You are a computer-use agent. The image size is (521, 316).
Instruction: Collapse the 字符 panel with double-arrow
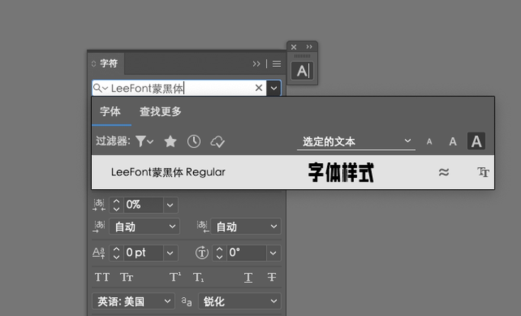pyautogui.click(x=256, y=64)
